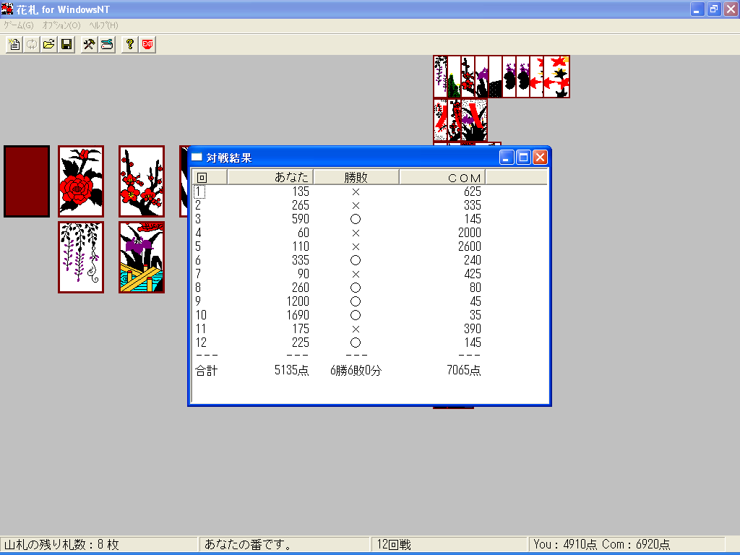This screenshot has height=555, width=740.
Task: Select the red peony flower card
Action: (81, 181)
